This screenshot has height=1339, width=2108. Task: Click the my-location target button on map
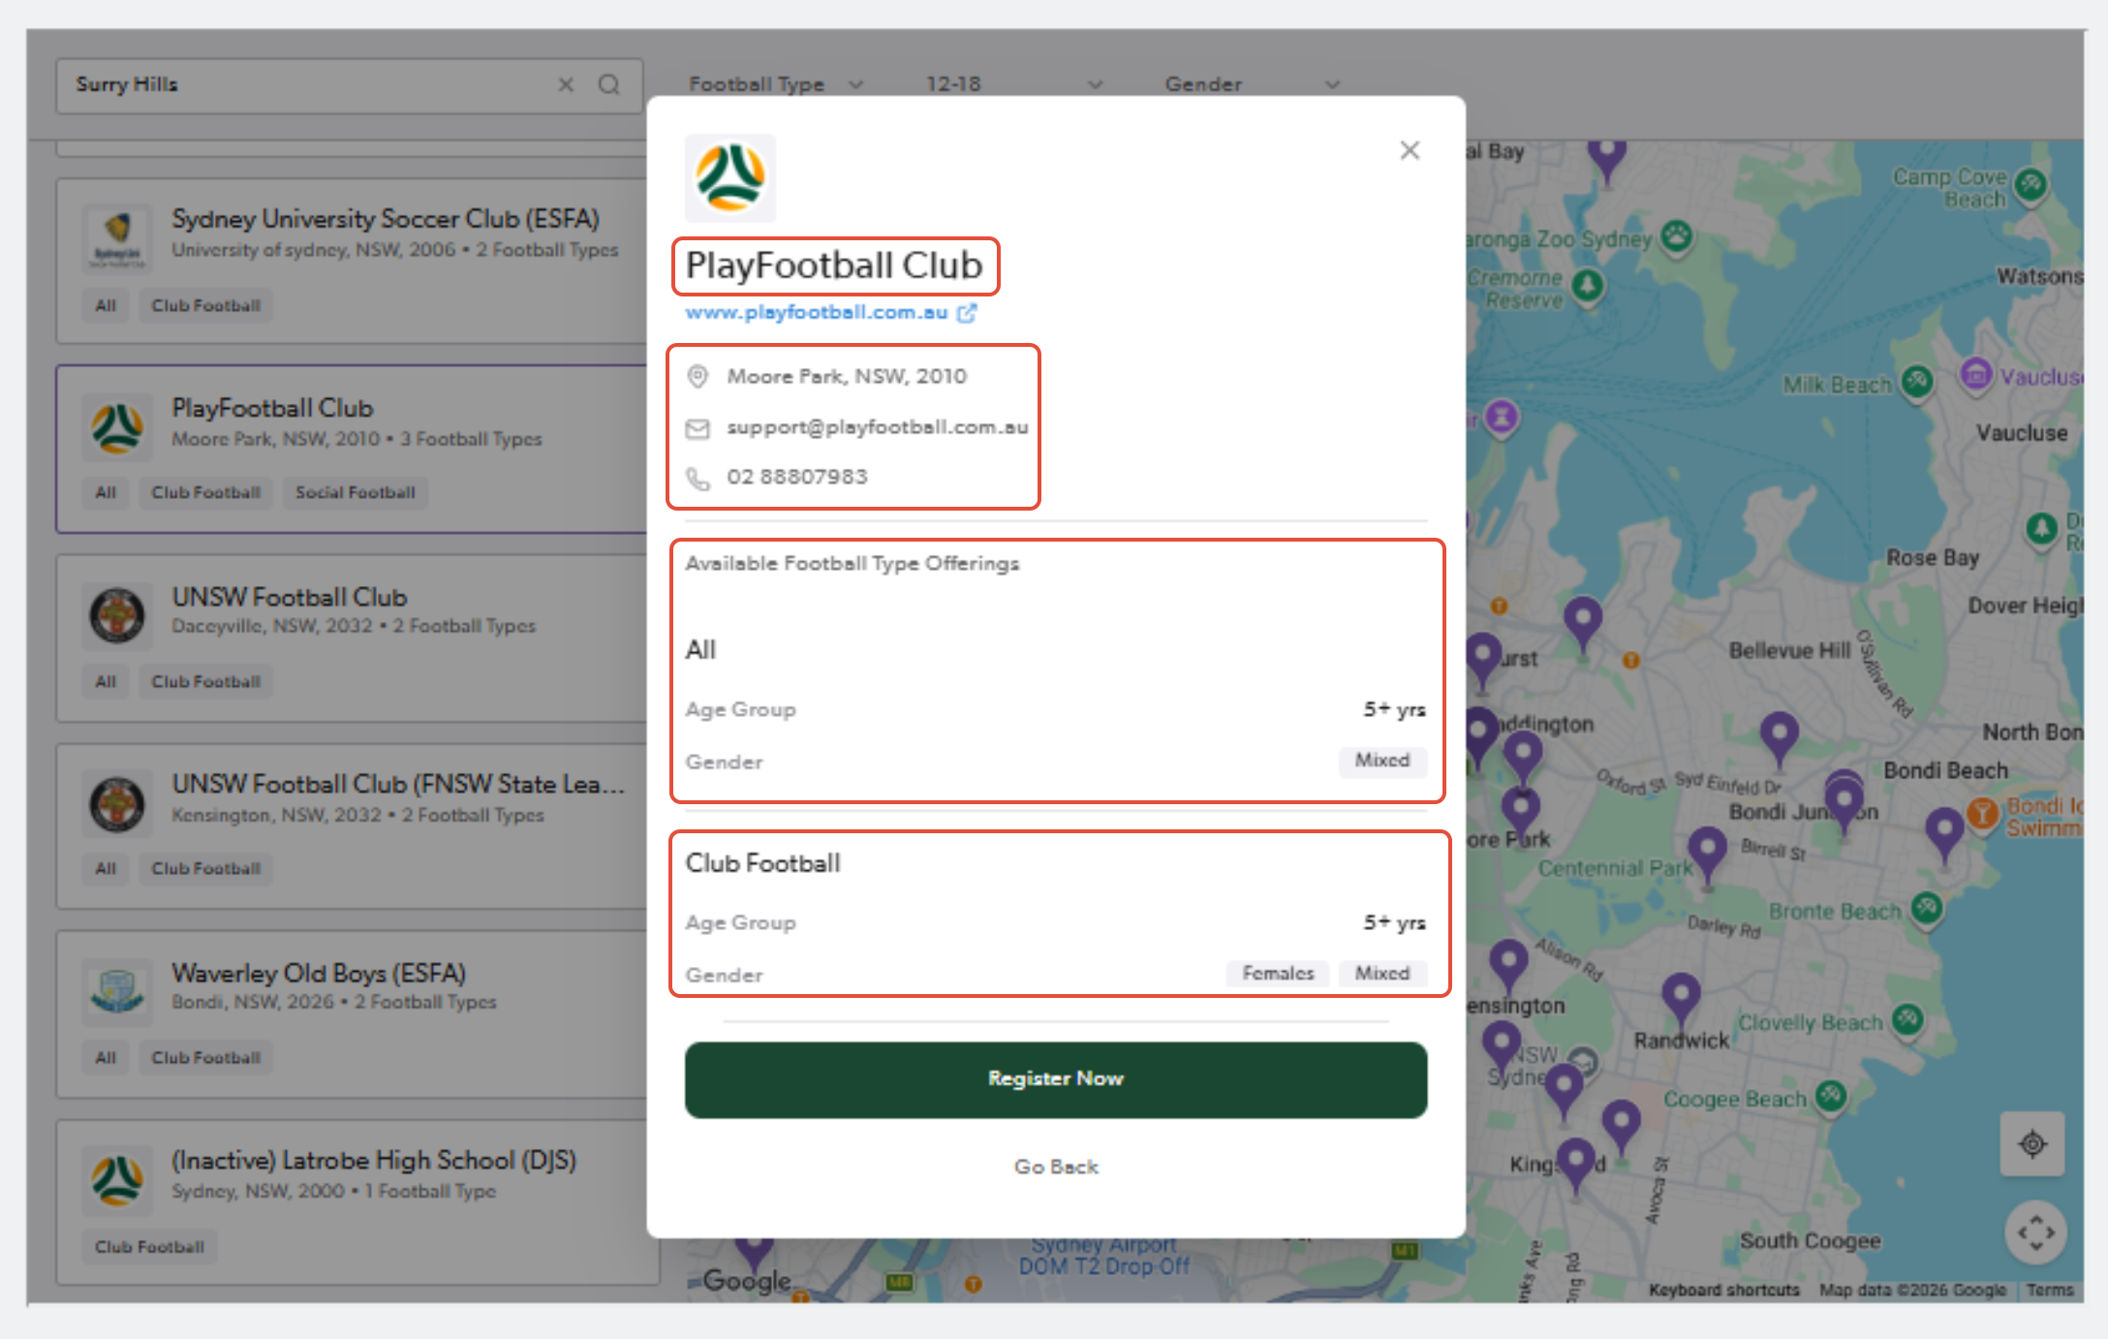click(x=2032, y=1144)
